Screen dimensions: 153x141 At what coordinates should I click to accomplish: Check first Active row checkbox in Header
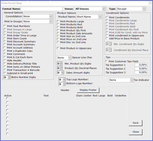(7, 98)
